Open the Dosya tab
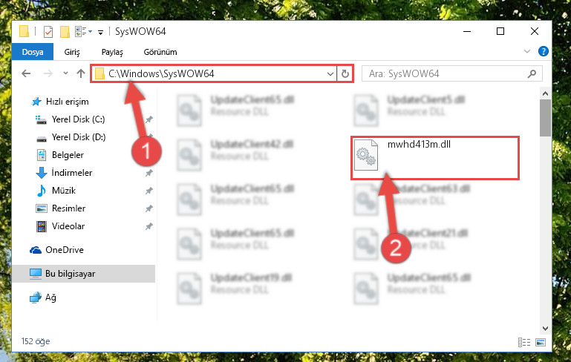Viewport: 571px width, 362px height. point(33,52)
